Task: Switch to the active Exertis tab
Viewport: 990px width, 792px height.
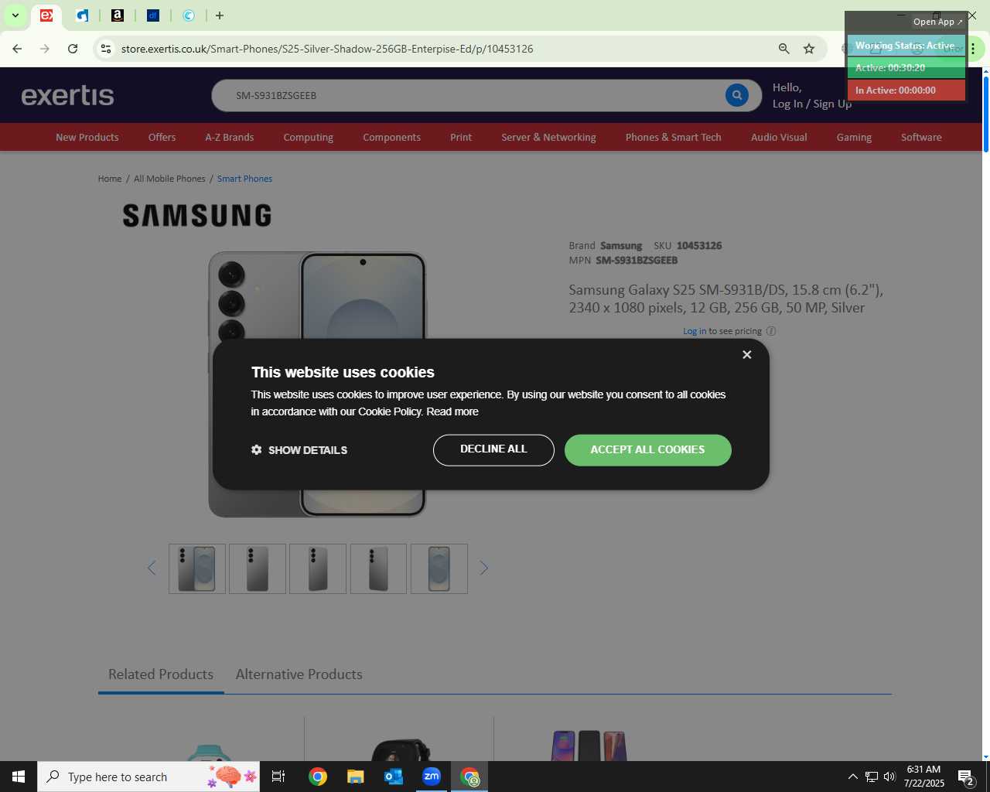Action: 46,15
